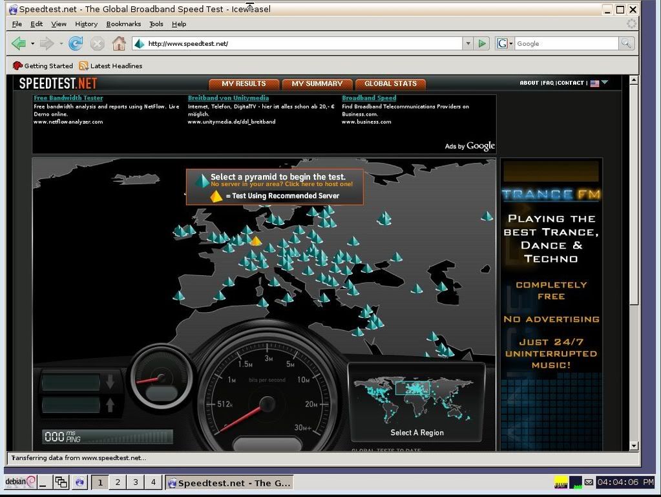
Task: Click the vertical scrollbar thumb
Action: click(x=634, y=194)
